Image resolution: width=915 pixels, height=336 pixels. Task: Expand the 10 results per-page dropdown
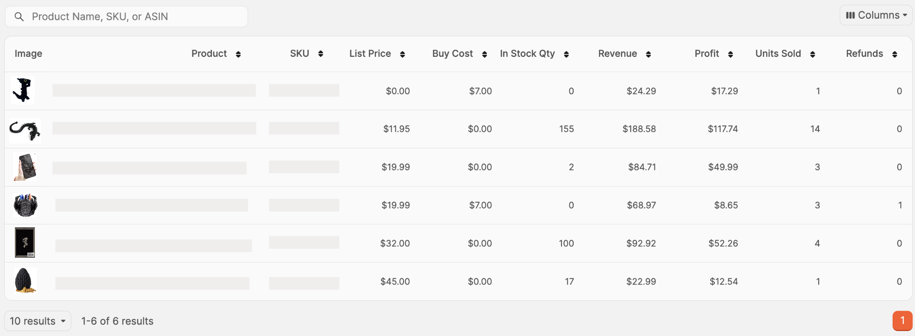point(38,321)
